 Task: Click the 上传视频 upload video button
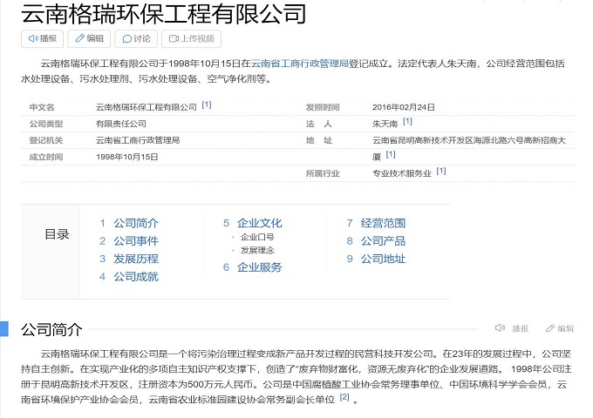[191, 39]
